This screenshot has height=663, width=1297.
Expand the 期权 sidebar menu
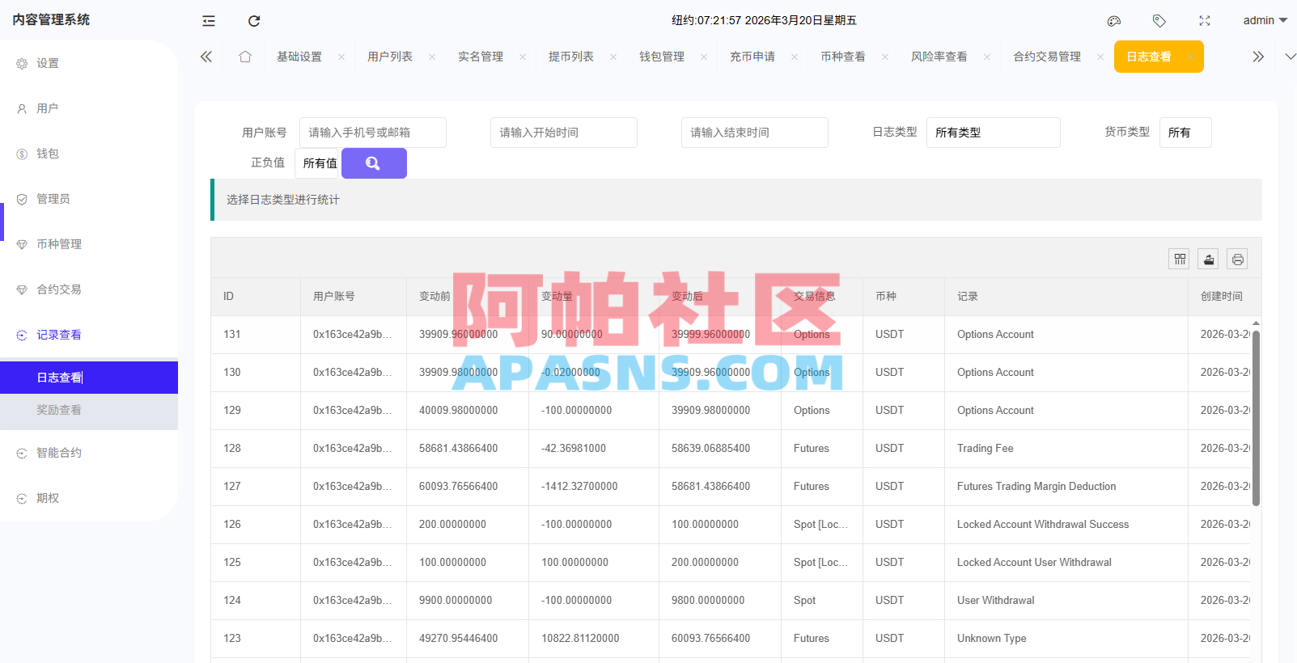pyautogui.click(x=89, y=498)
